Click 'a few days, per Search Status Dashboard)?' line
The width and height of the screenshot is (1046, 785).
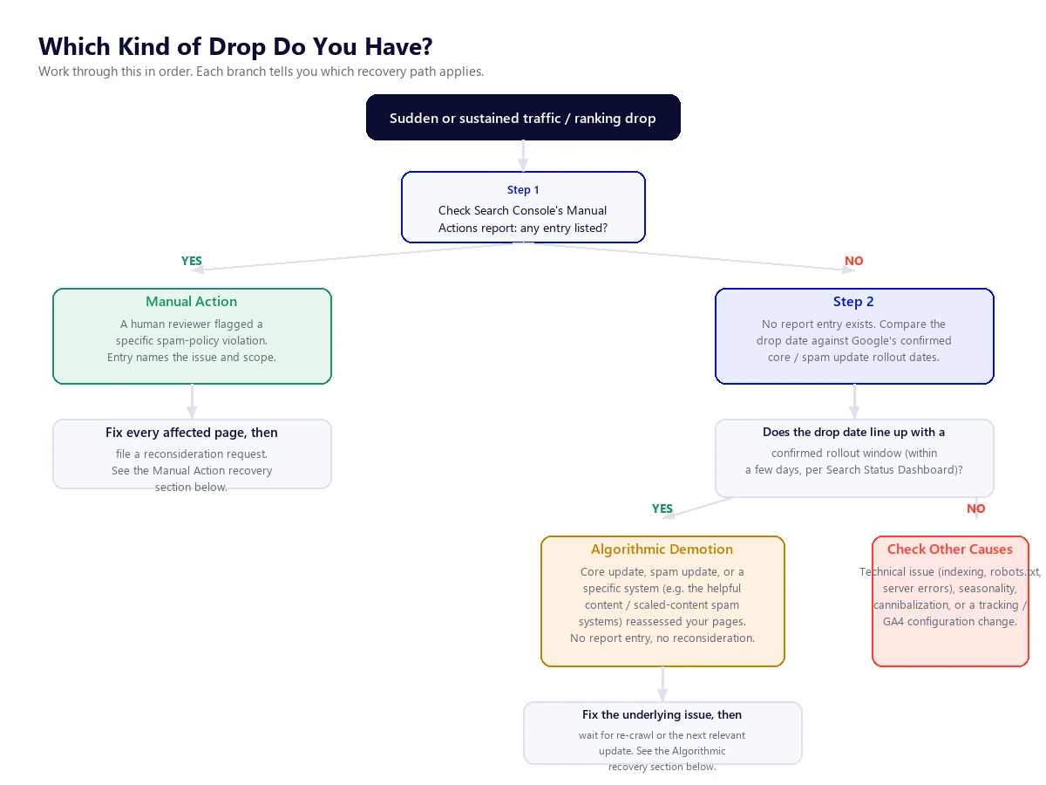click(x=854, y=470)
